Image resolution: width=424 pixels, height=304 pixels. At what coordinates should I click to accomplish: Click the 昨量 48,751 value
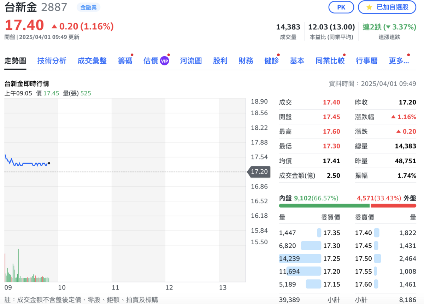click(x=406, y=161)
